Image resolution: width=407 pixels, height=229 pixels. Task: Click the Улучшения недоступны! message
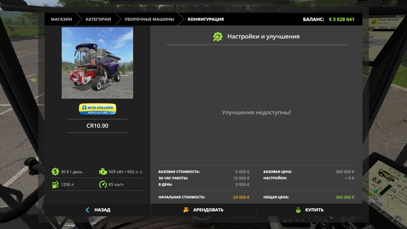(256, 113)
